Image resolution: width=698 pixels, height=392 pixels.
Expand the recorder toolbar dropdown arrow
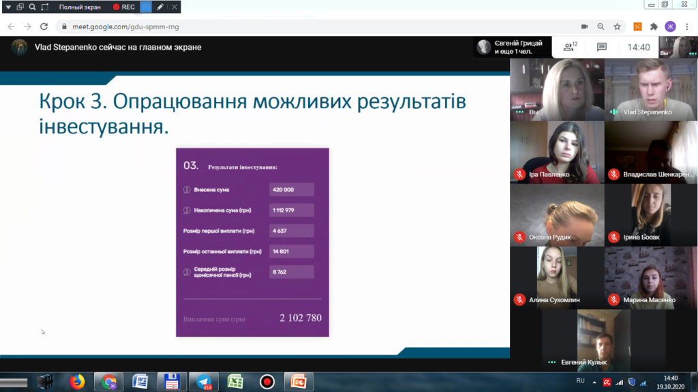coord(7,7)
